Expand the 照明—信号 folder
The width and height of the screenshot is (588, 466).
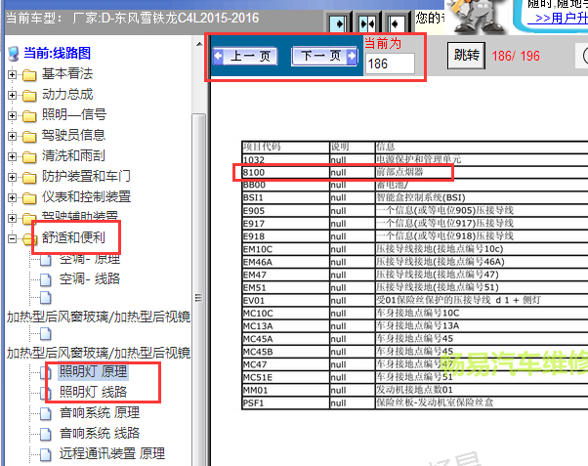tap(12, 115)
